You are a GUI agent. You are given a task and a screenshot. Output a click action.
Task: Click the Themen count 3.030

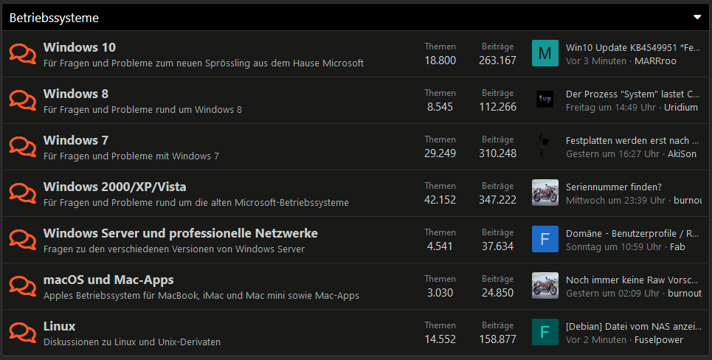pyautogui.click(x=440, y=293)
